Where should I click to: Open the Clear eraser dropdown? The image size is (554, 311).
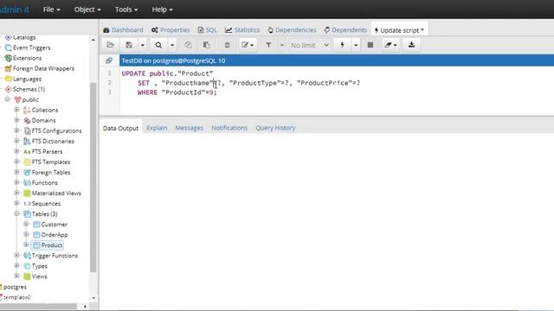[x=390, y=45]
